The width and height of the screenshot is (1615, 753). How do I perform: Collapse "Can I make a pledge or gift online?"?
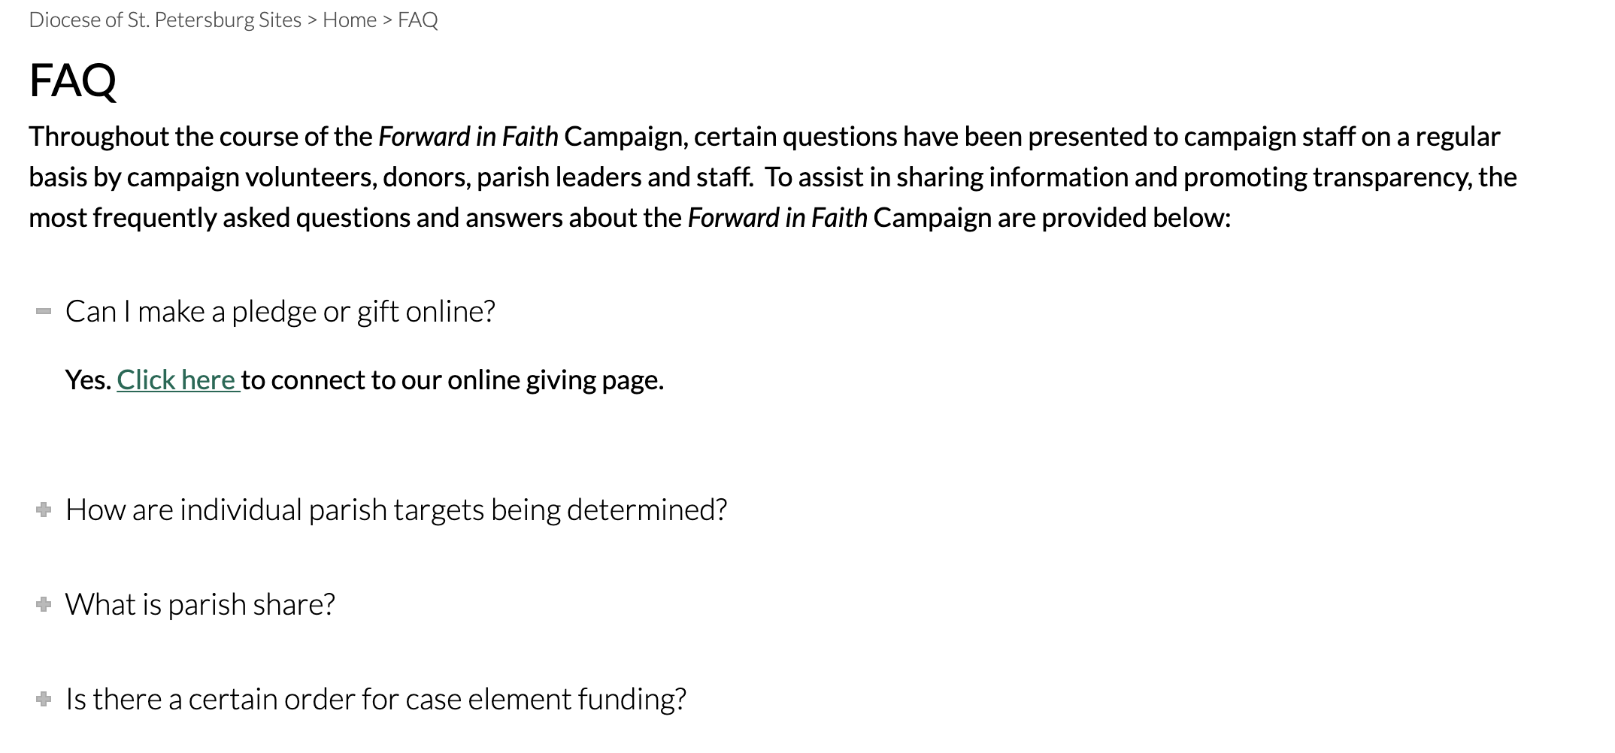point(280,312)
